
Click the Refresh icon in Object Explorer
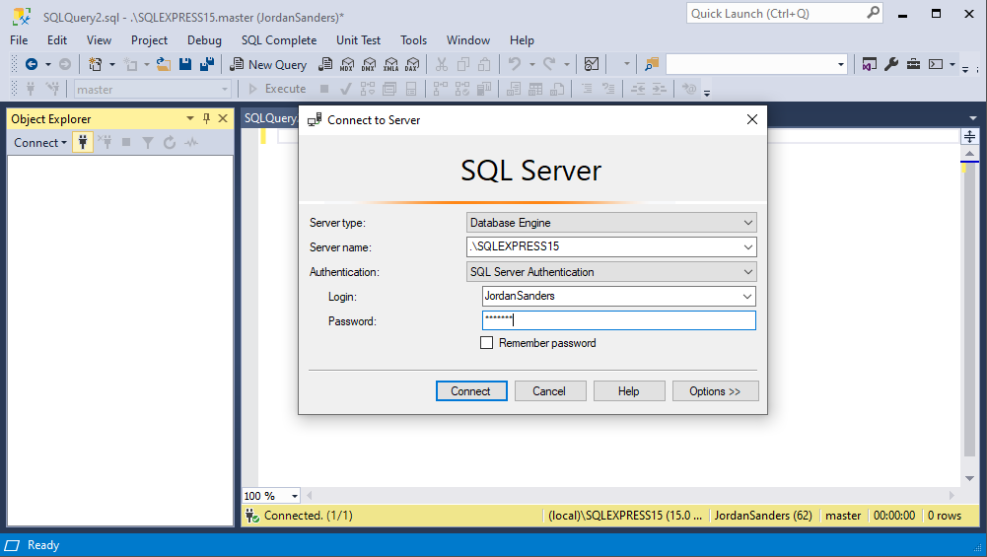170,143
